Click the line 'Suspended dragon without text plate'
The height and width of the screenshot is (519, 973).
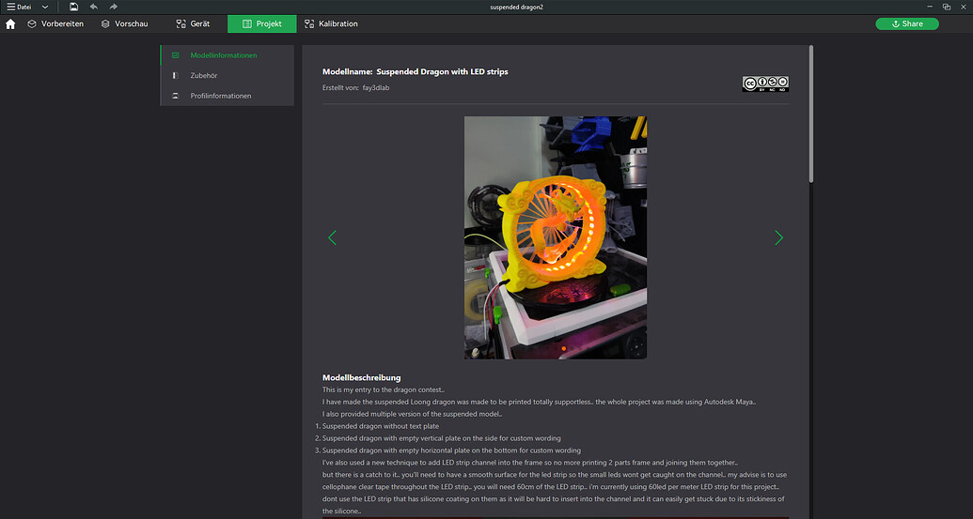381,426
